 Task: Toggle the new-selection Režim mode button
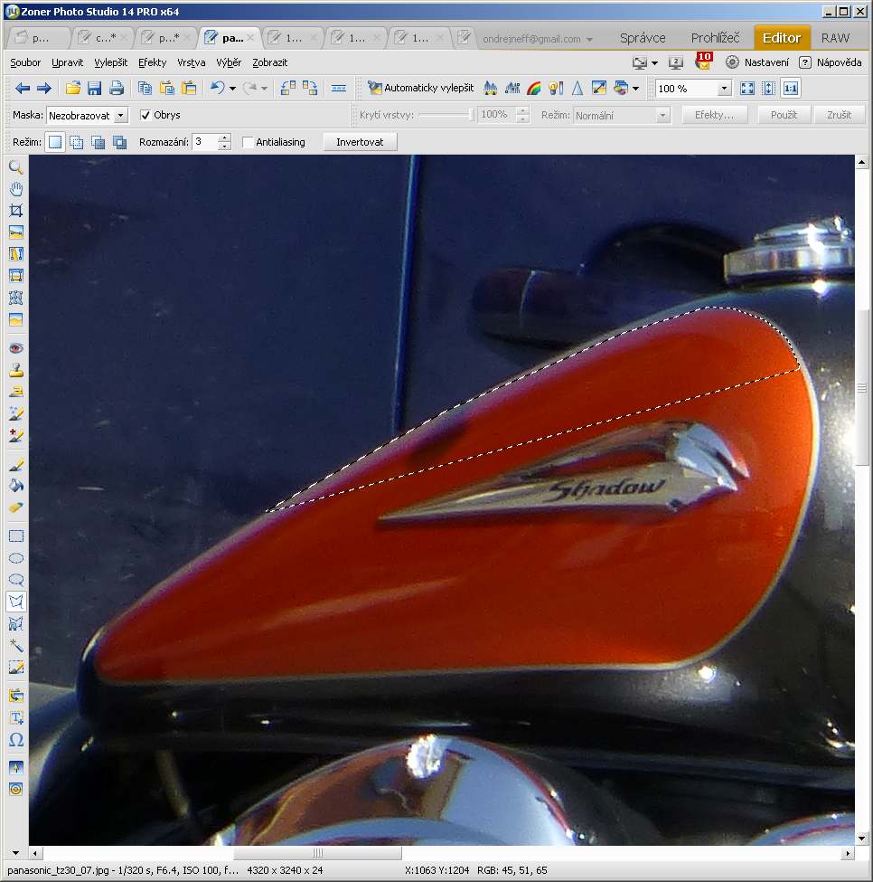coord(55,143)
